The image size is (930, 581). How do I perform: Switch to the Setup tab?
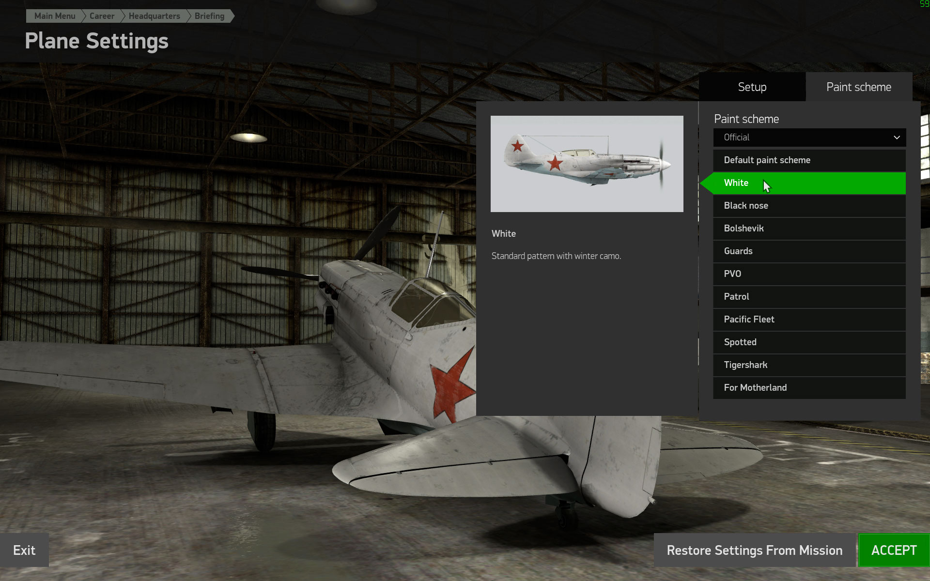[x=752, y=87]
